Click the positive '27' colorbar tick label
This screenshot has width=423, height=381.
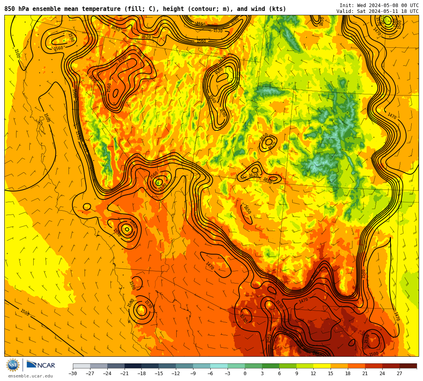400,374
